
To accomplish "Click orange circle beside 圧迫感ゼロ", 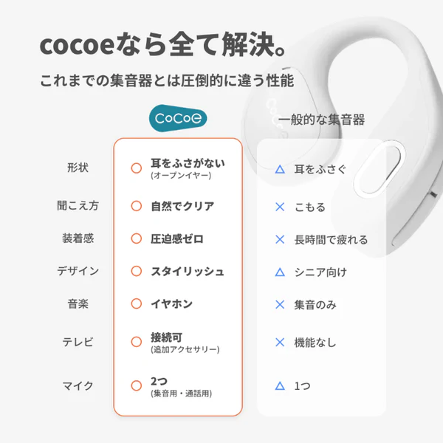I will coord(136,238).
